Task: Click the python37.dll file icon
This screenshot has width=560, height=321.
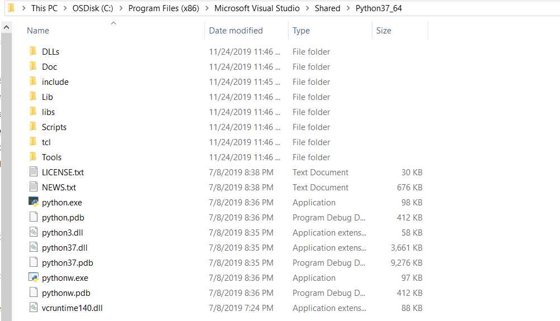Action: pos(33,247)
